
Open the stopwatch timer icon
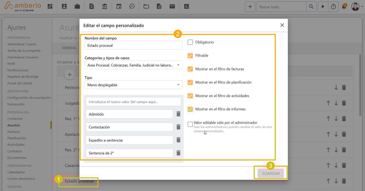[x=333, y=7]
